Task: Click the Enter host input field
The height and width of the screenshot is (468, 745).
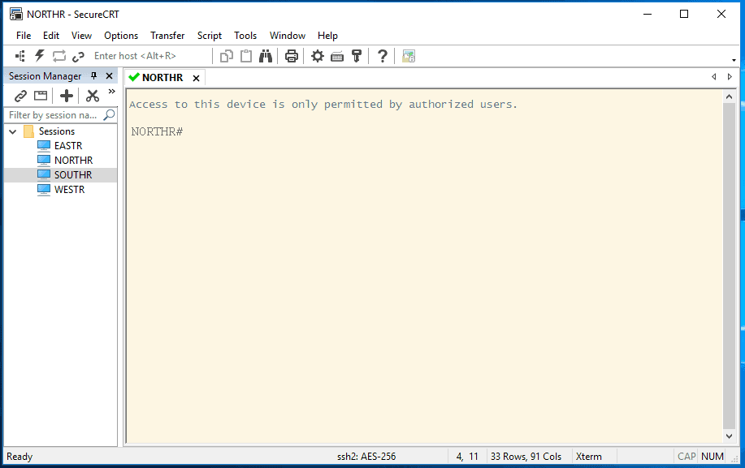Action: (149, 56)
